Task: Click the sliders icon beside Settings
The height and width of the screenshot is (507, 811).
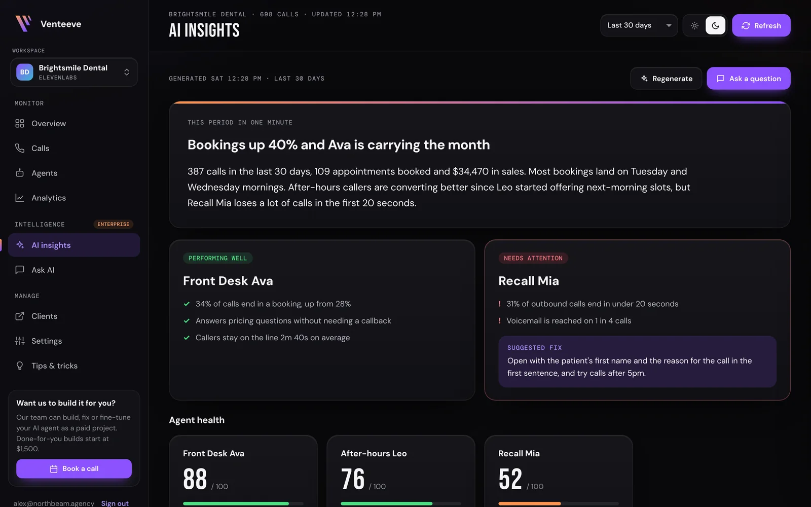Action: coord(20,341)
